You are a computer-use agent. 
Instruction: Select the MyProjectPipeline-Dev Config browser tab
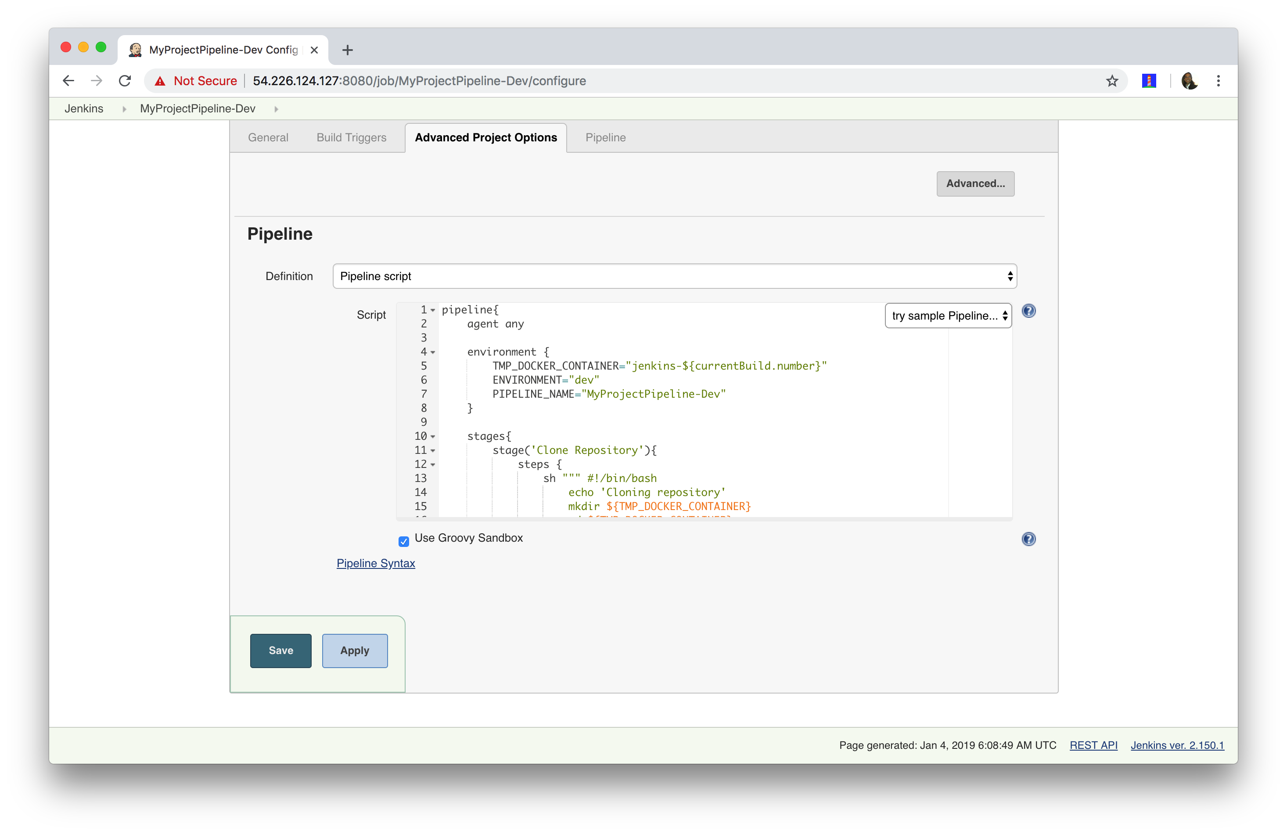tap(223, 50)
